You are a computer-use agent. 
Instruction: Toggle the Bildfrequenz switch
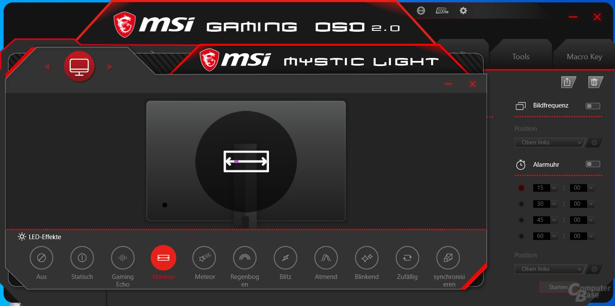pos(593,106)
